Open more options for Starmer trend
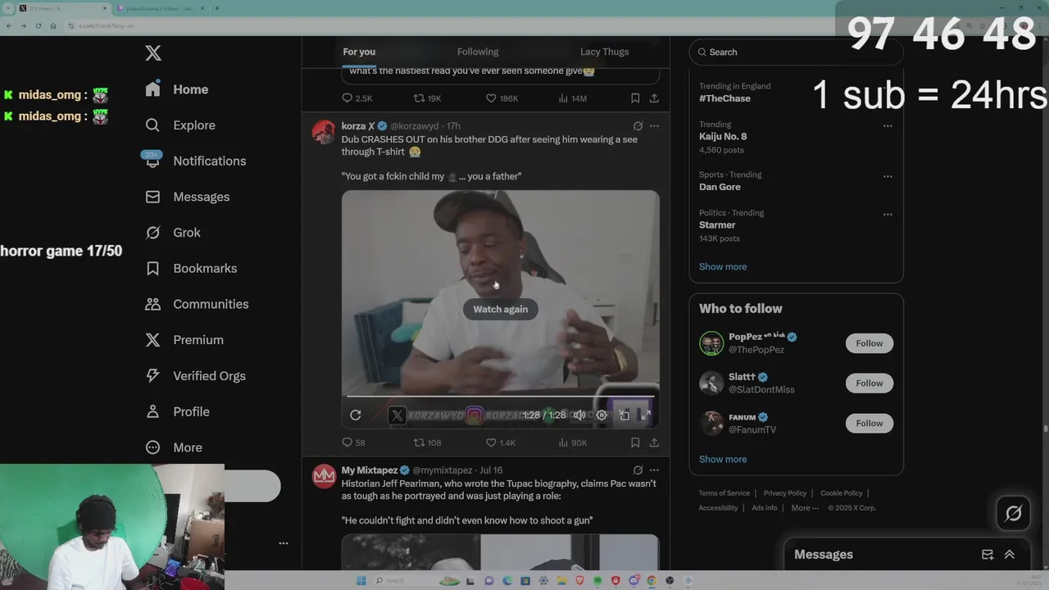The image size is (1049, 590). click(x=888, y=215)
